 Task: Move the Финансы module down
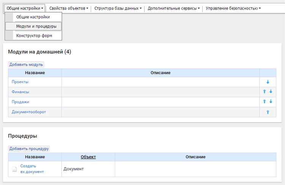coord(271,91)
